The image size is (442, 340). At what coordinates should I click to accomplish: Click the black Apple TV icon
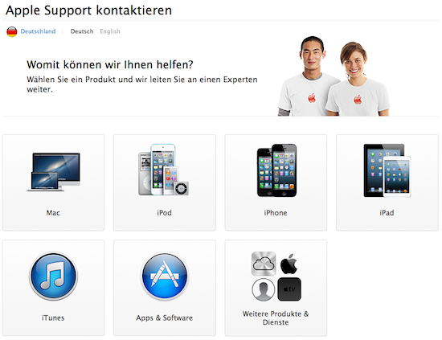click(x=289, y=289)
